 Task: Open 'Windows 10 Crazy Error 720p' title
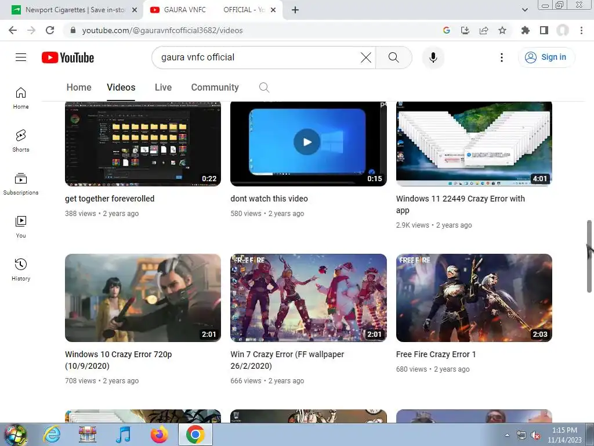coord(118,360)
